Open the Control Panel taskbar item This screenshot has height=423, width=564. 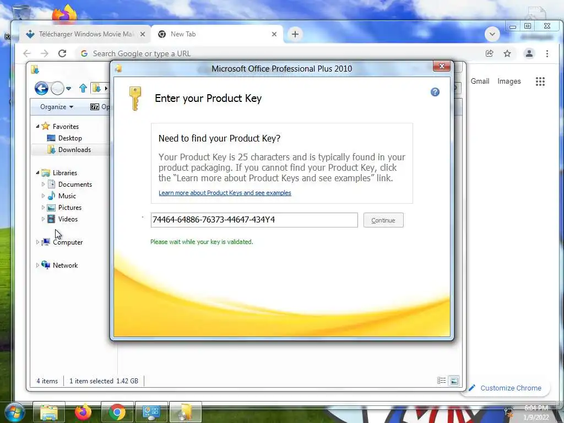point(151,412)
